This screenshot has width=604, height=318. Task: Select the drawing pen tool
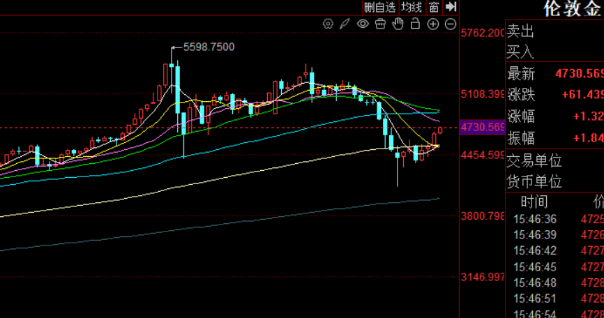345,24
